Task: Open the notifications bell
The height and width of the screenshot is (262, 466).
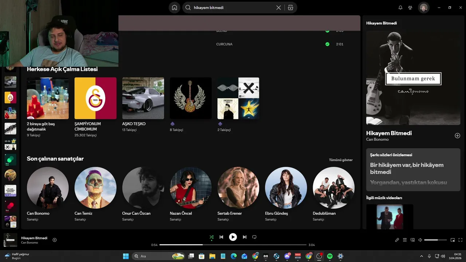Action: tap(400, 8)
